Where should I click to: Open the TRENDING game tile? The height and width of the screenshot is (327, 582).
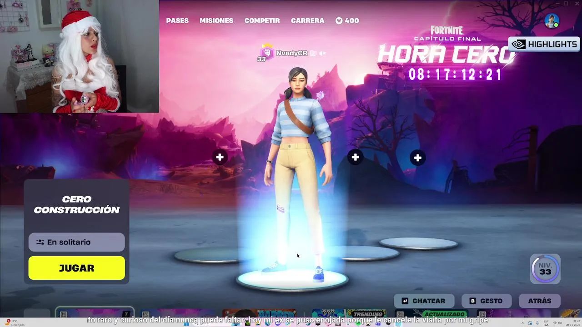point(350,314)
